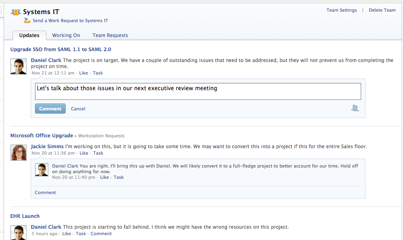Send a Work Request to Systems IT
Screen dimensions: 403x240
(x=70, y=21)
